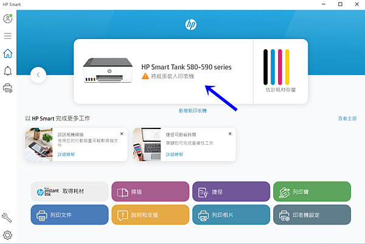The width and height of the screenshot is (365, 244).
Task: Click the 查看全部 view all link
Action: click(347, 118)
